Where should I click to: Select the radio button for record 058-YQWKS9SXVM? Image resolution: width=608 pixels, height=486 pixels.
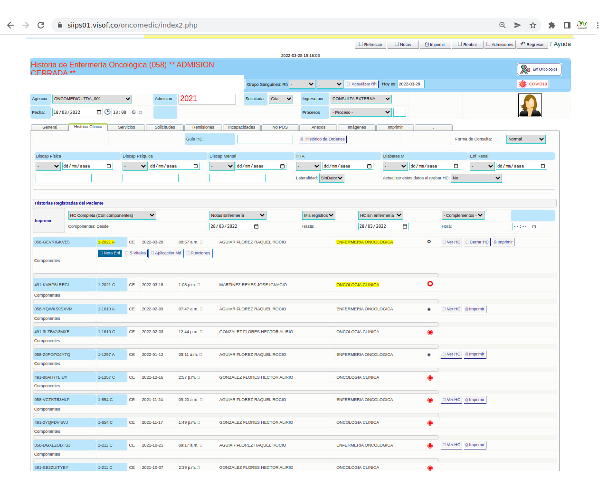pyautogui.click(x=429, y=309)
